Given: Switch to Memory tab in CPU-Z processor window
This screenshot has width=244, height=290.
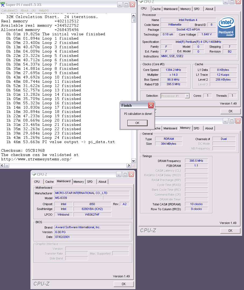Looking at the screenshot, I should click(185, 9).
